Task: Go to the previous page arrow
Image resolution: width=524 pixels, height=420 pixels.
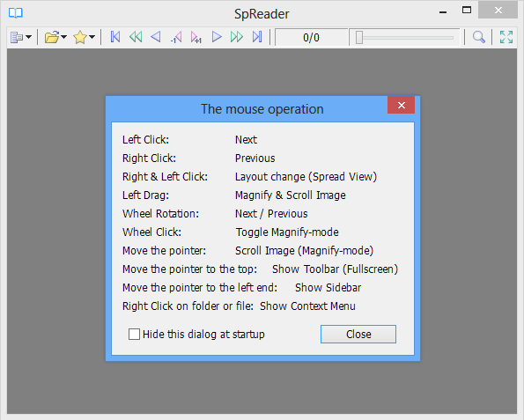Action: 156,37
